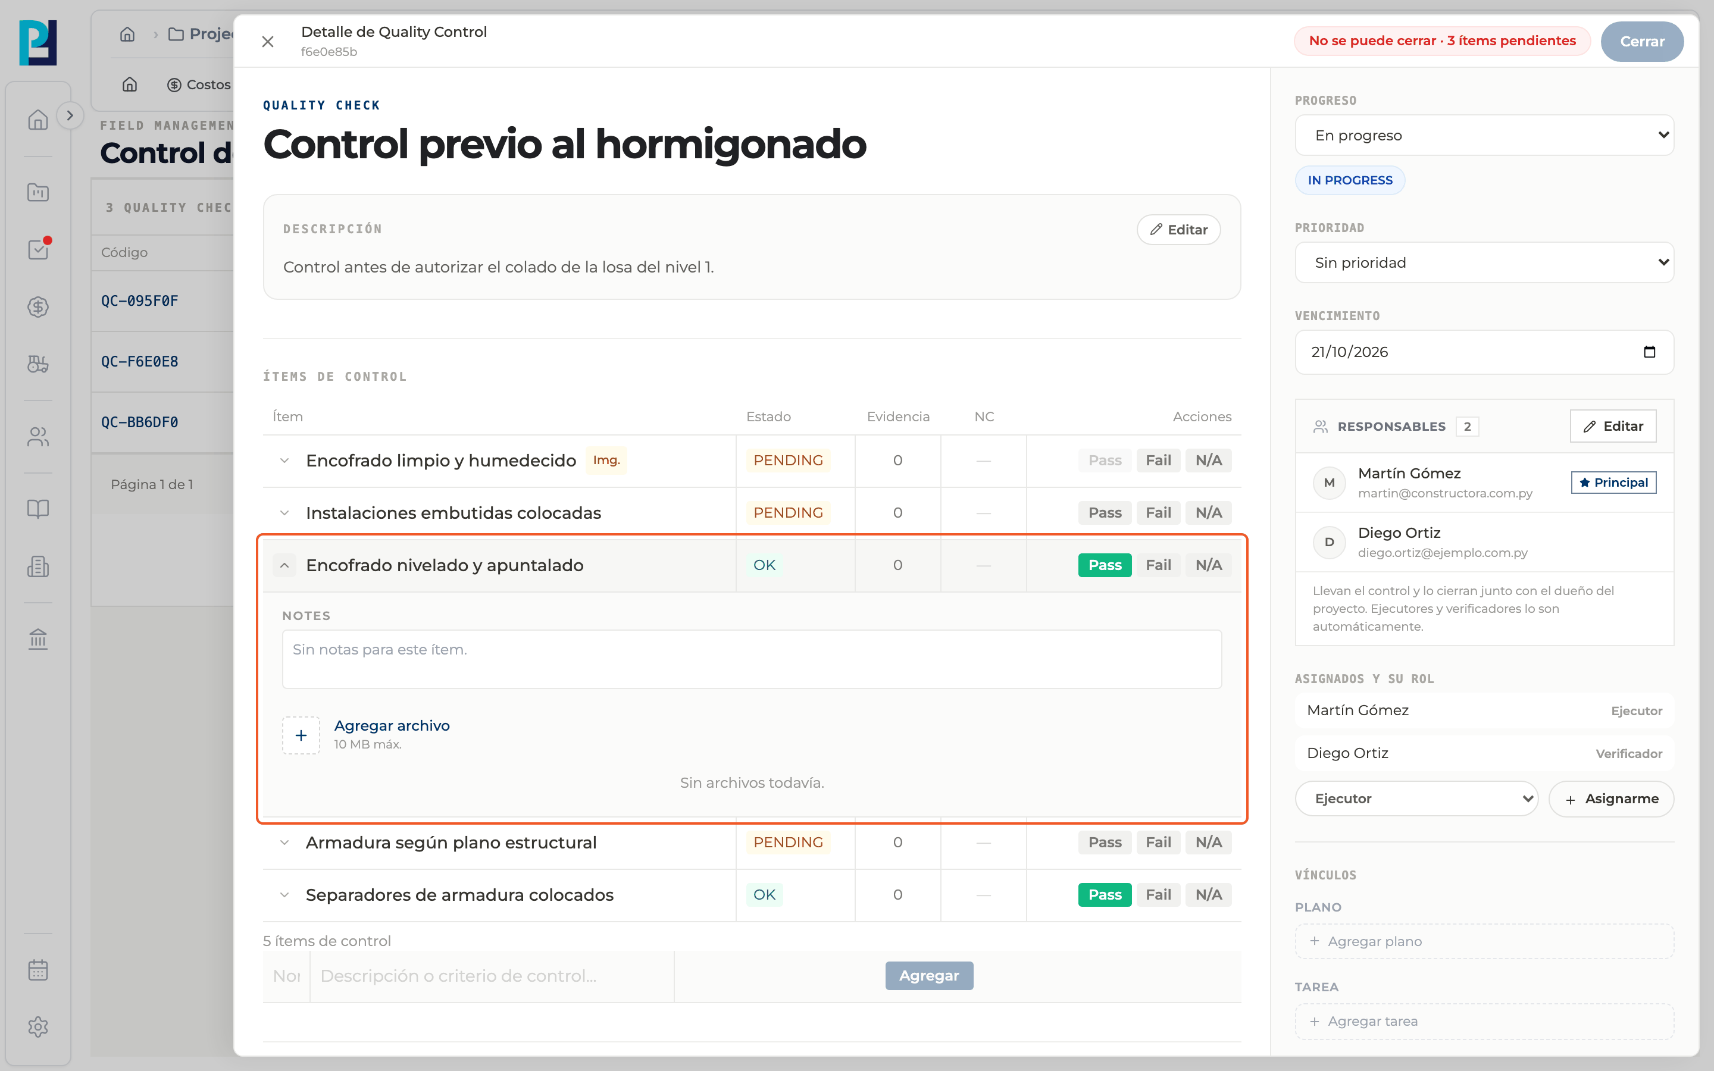Open the Ejecutor role dropdown
Image resolution: width=1714 pixels, height=1071 pixels.
pyautogui.click(x=1416, y=799)
